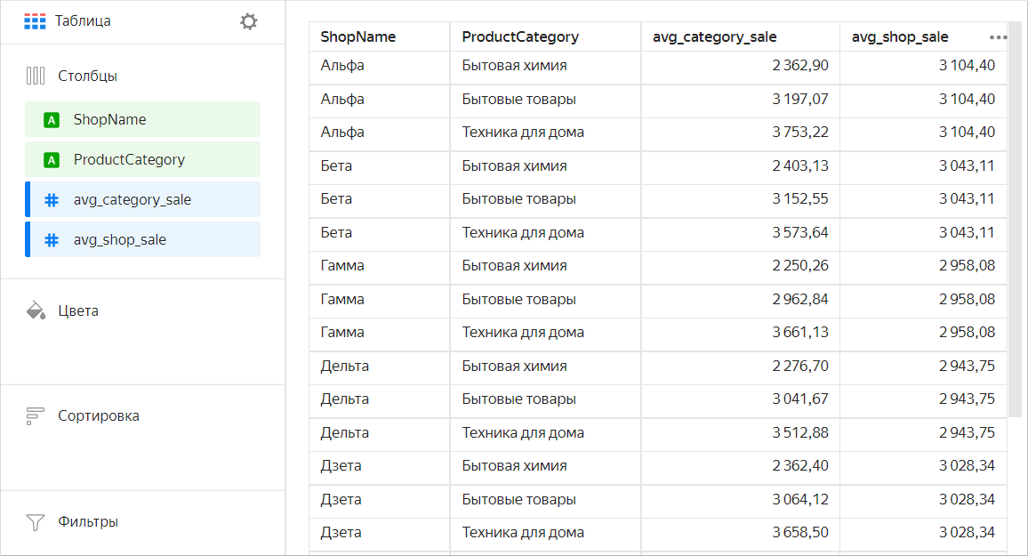Click the avg_shop_sale column header
The height and width of the screenshot is (556, 1028).
tap(900, 37)
